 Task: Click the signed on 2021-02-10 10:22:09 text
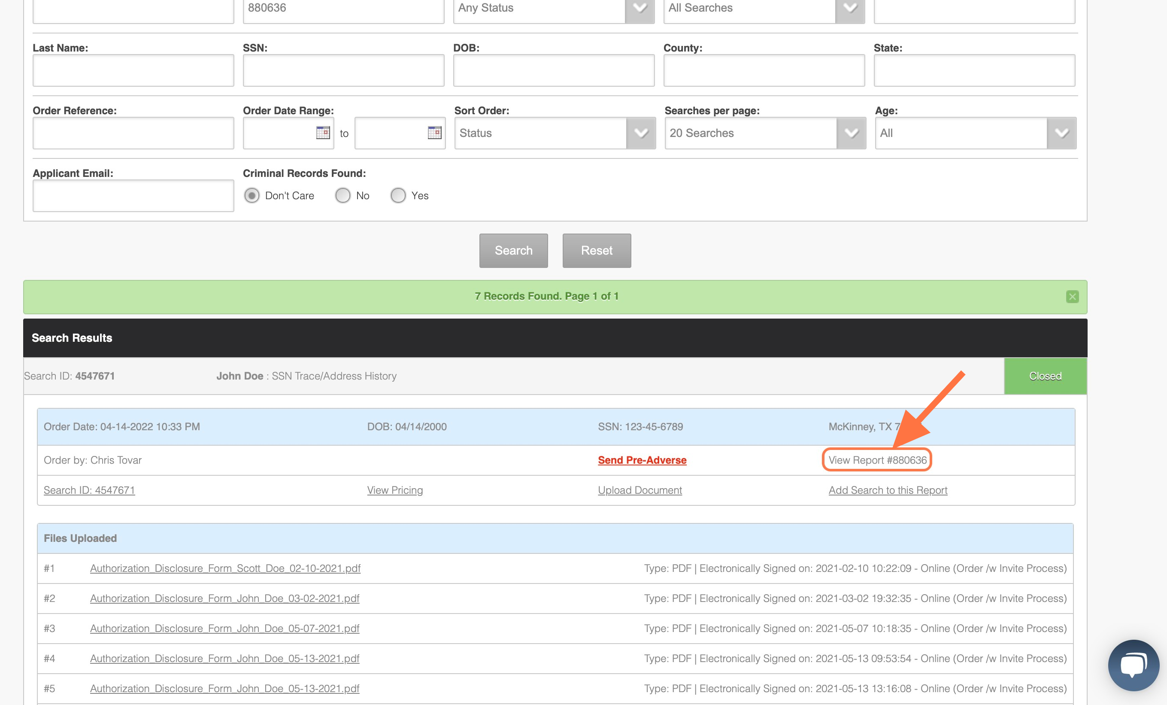pos(855,568)
